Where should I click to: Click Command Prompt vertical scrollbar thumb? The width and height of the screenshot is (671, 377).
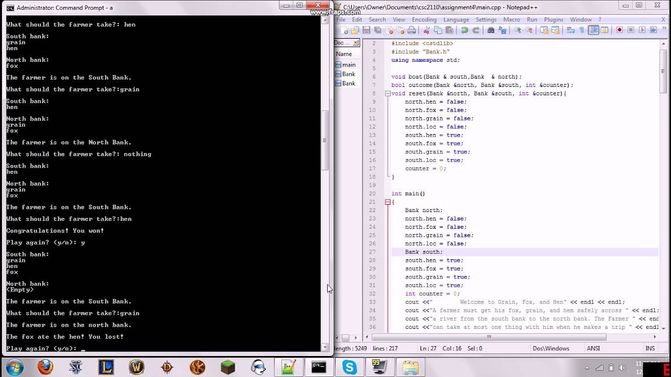[325, 140]
